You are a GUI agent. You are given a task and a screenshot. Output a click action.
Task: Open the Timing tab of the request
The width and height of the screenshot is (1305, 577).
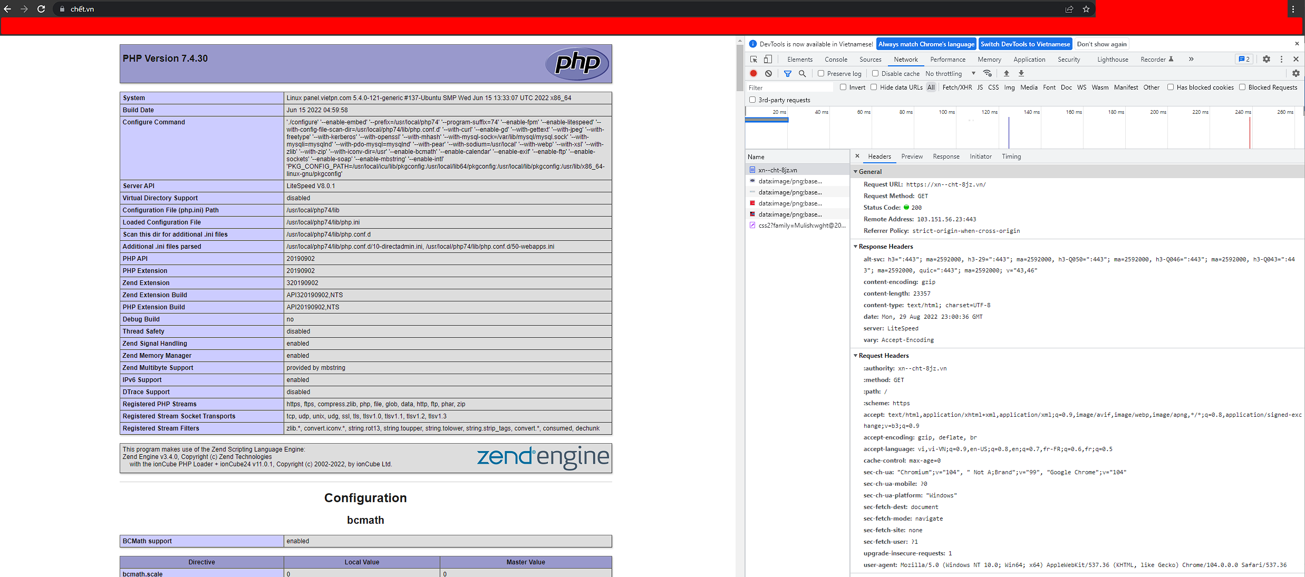[1011, 157]
